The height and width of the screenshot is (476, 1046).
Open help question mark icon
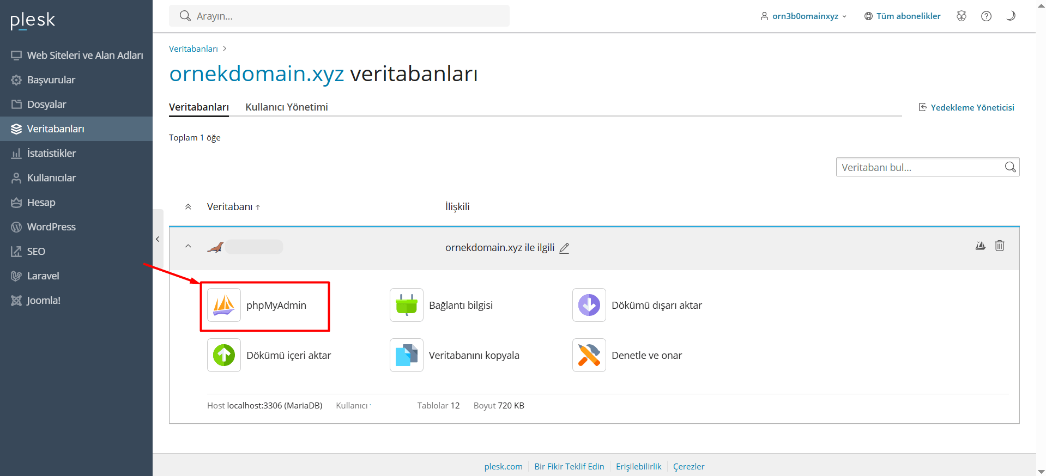coord(986,16)
